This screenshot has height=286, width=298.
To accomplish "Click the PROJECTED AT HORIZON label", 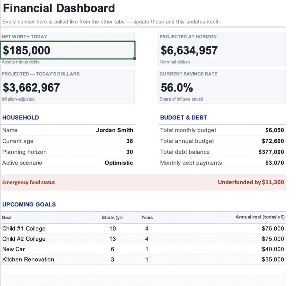I will 188,37.
